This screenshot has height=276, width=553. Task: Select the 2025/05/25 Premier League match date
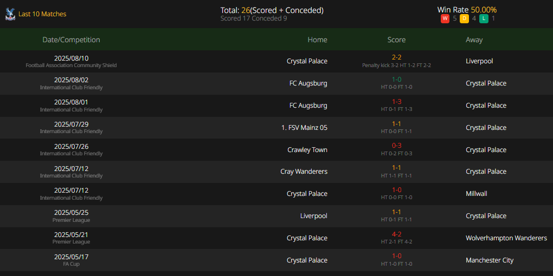[x=71, y=212]
